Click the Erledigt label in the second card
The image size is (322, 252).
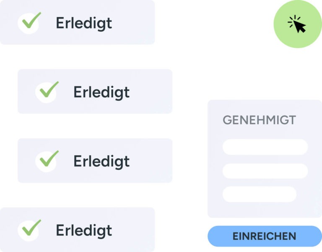101,92
